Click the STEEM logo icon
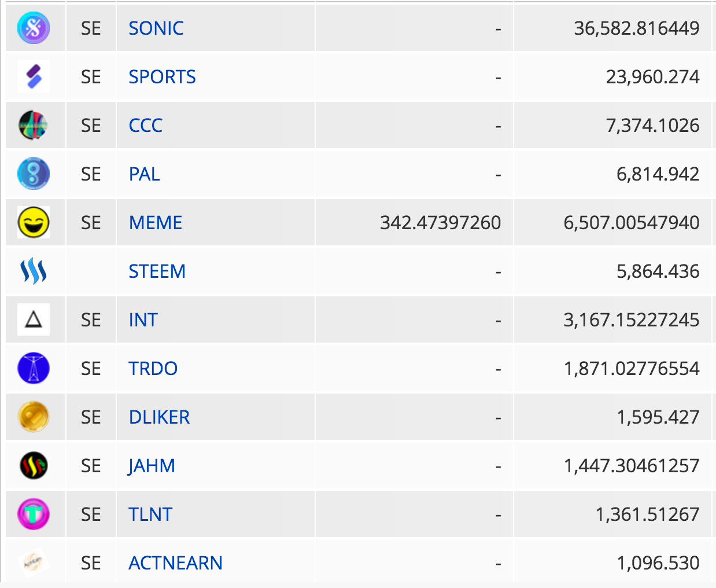The width and height of the screenshot is (716, 588). click(34, 271)
